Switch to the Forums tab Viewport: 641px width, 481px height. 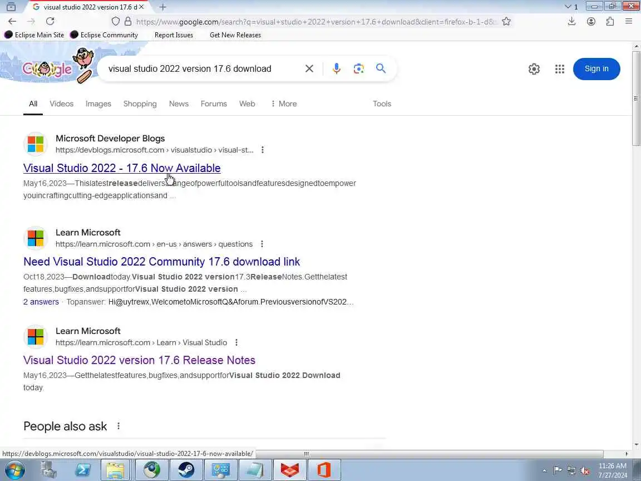click(214, 104)
